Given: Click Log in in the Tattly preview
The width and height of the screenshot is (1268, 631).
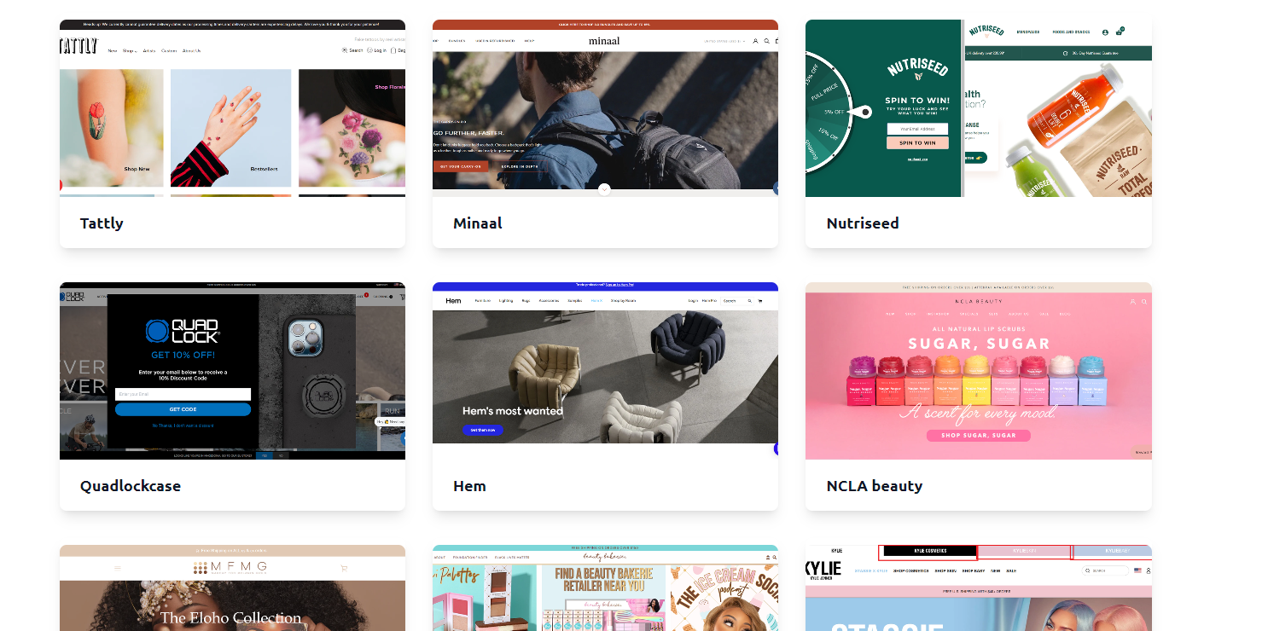Looking at the screenshot, I should [376, 50].
